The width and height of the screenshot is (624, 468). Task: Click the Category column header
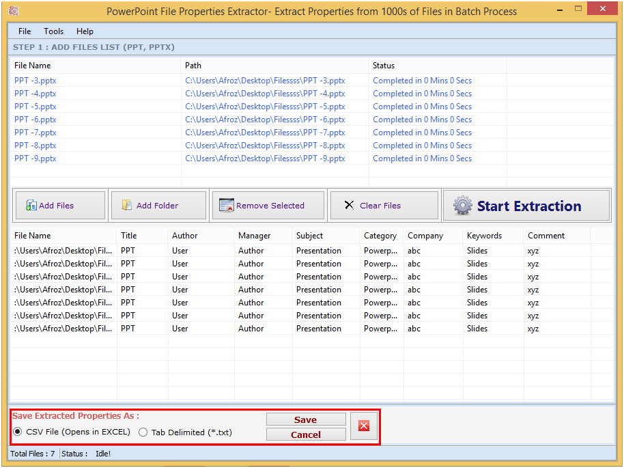click(380, 236)
